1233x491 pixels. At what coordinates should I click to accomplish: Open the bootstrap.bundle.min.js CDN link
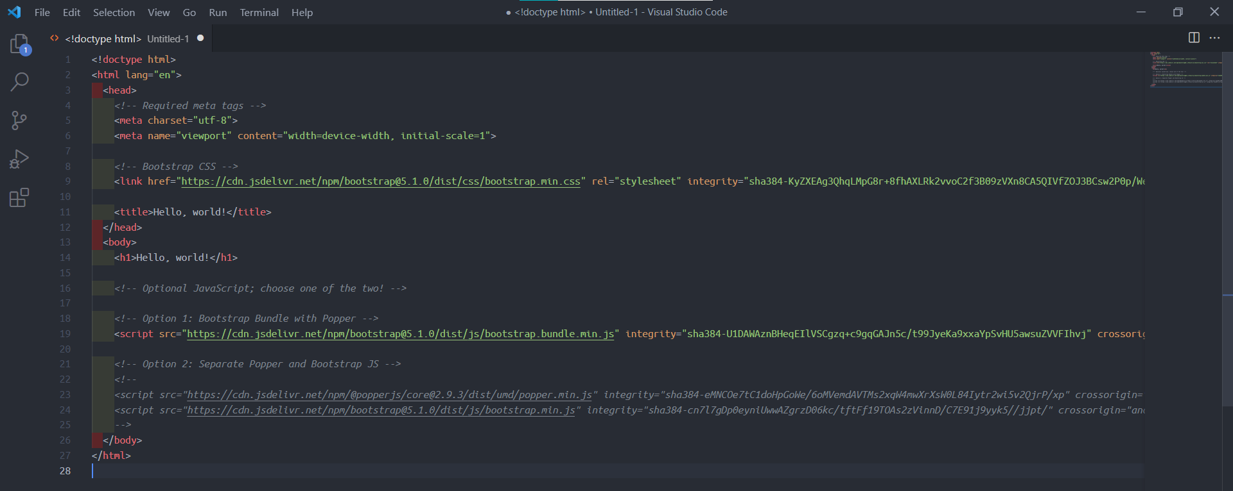pyautogui.click(x=400, y=334)
